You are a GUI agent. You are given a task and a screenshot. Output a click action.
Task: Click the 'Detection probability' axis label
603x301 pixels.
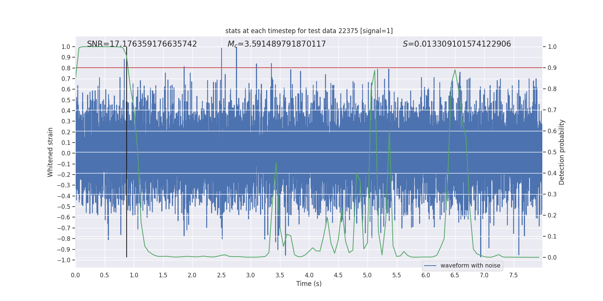[x=562, y=152]
